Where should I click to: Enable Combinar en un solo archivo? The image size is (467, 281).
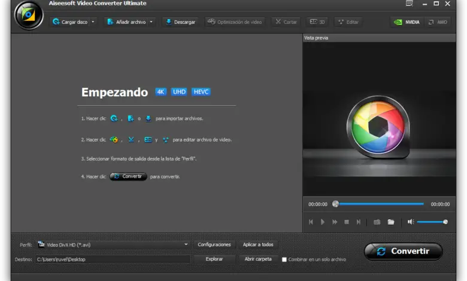(284, 259)
